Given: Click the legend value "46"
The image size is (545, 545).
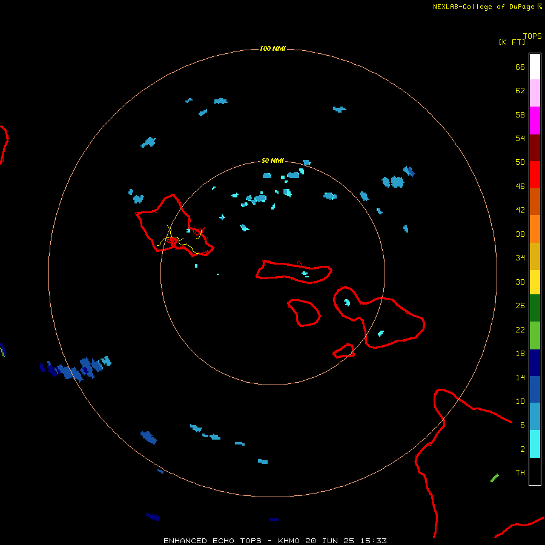Looking at the screenshot, I should tap(520, 187).
